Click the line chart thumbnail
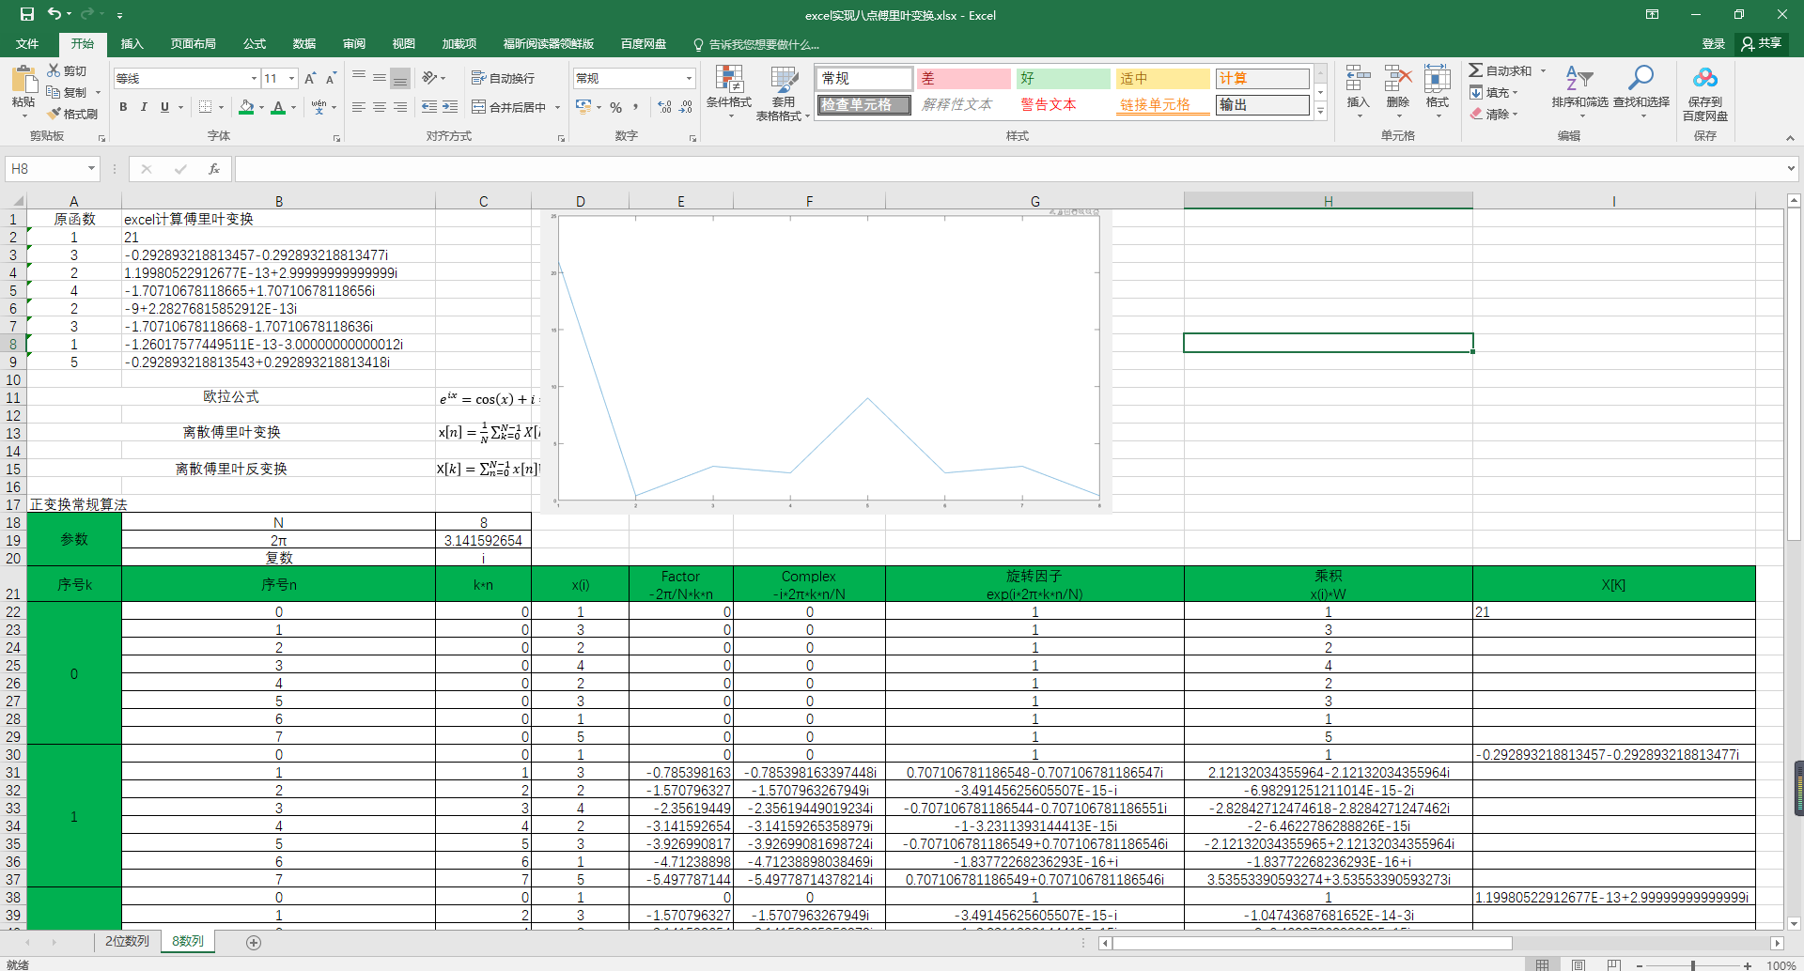Image resolution: width=1804 pixels, height=971 pixels. pos(827,362)
